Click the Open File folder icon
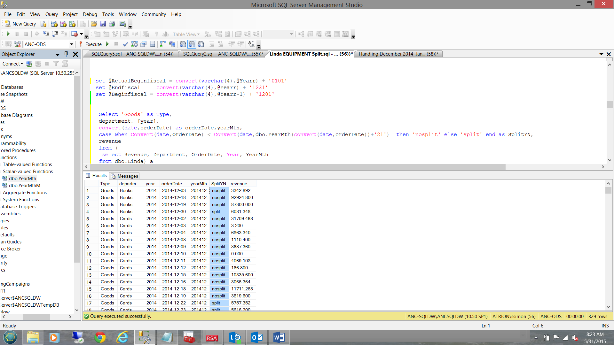 [x=94, y=24]
